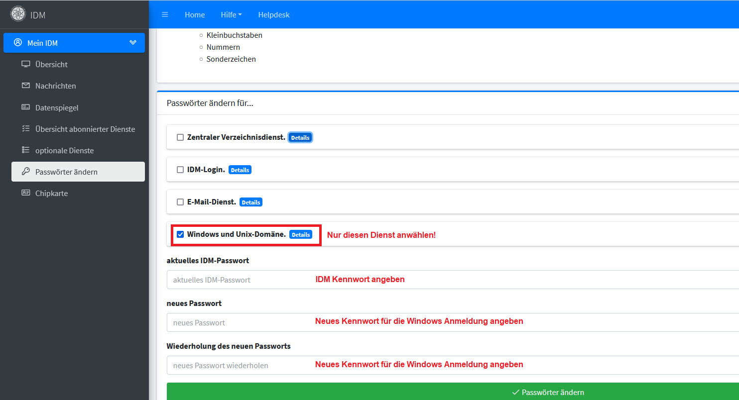Click the hamburger menu icon
739x400 pixels.
(165, 15)
